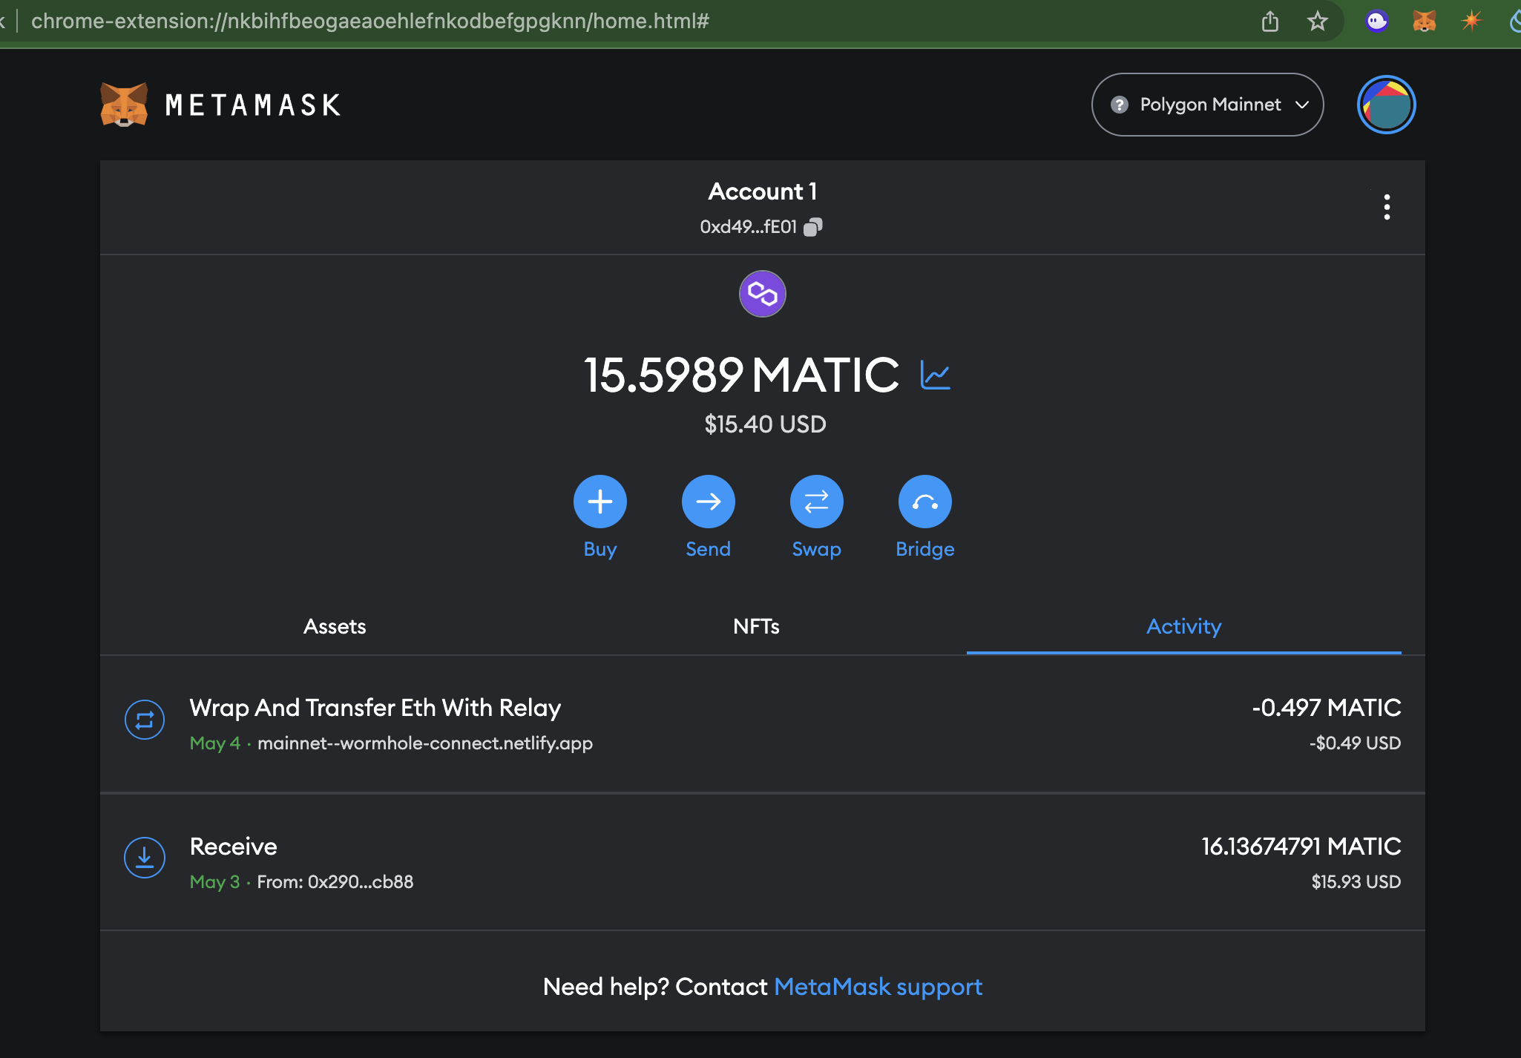Screen dimensions: 1521x1058
Task: Click the Bridge icon button
Action: pos(924,502)
